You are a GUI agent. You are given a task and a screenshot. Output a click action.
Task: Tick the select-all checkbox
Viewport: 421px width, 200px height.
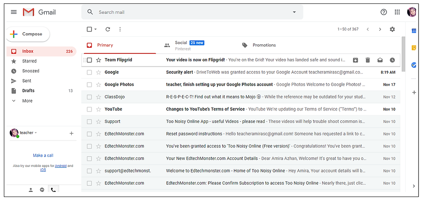click(89, 29)
